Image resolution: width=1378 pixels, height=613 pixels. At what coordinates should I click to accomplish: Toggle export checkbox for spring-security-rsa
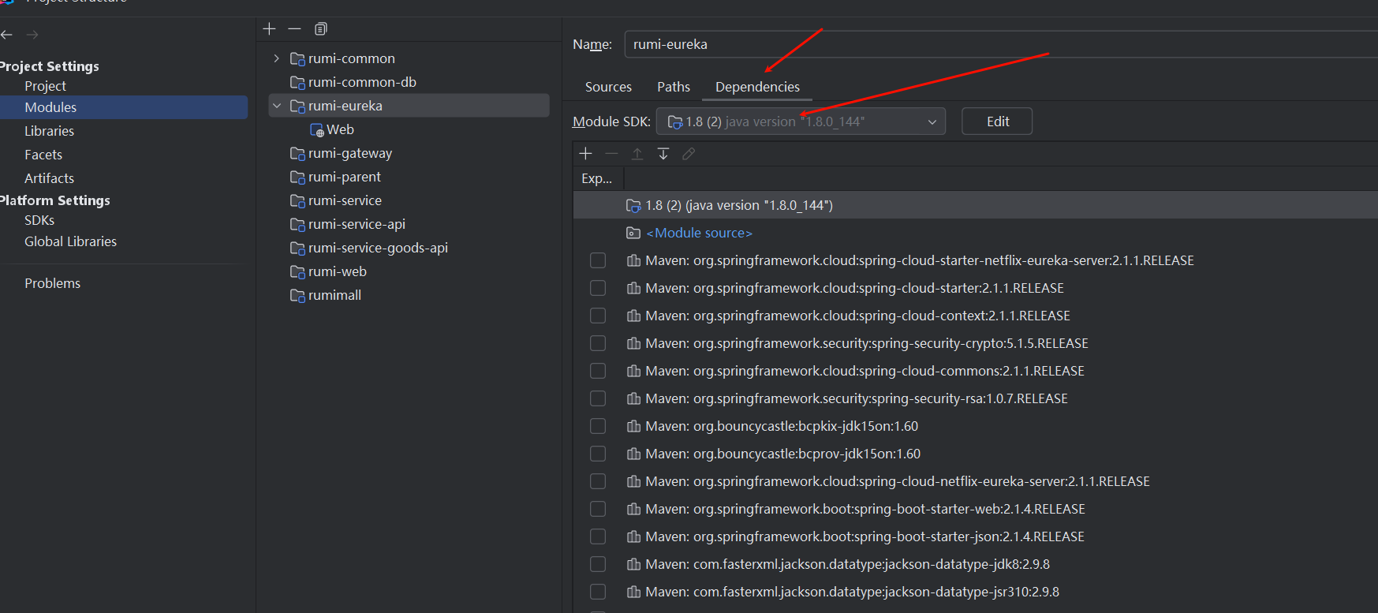[598, 398]
